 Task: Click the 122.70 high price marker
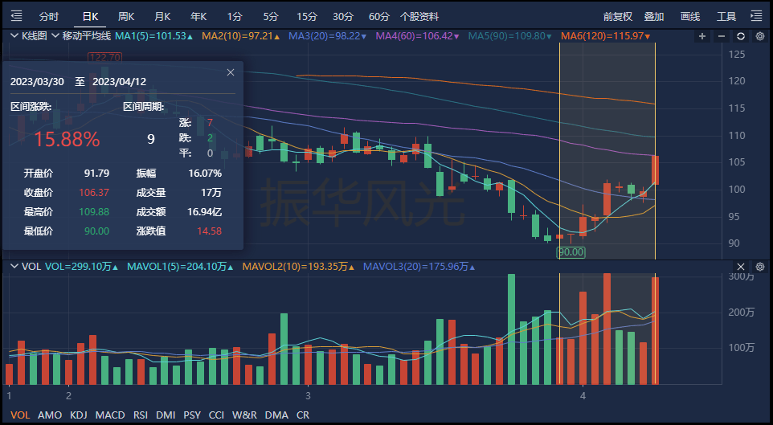pos(104,57)
